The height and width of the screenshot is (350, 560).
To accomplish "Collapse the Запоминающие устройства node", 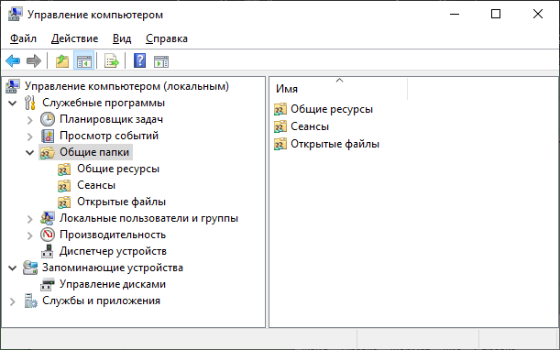I will pos(13,268).
